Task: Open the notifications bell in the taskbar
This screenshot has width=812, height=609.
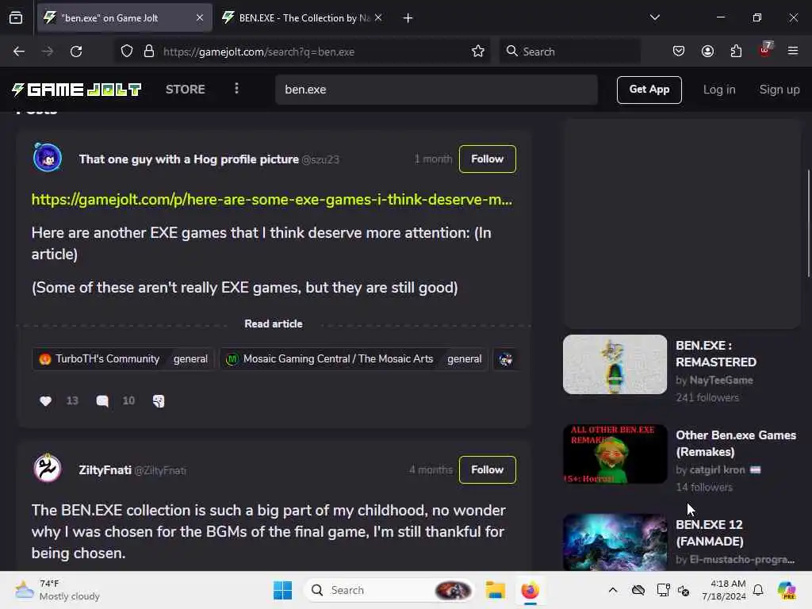Action: click(x=758, y=590)
